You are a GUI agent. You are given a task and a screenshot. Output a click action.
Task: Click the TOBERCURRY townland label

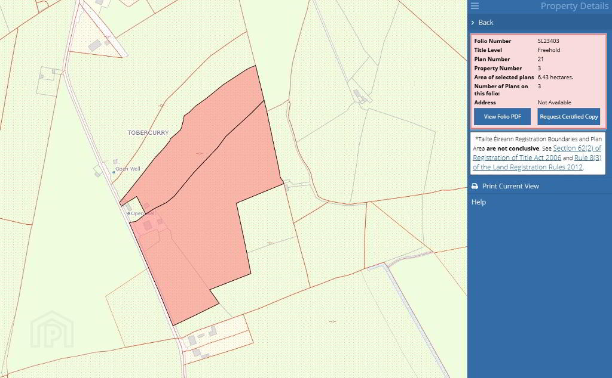[148, 133]
